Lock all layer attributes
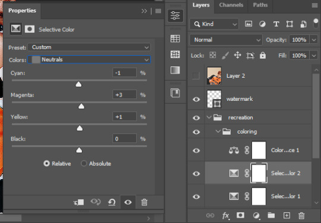Image resolution: width=321 pixels, height=223 pixels. (x=263, y=55)
